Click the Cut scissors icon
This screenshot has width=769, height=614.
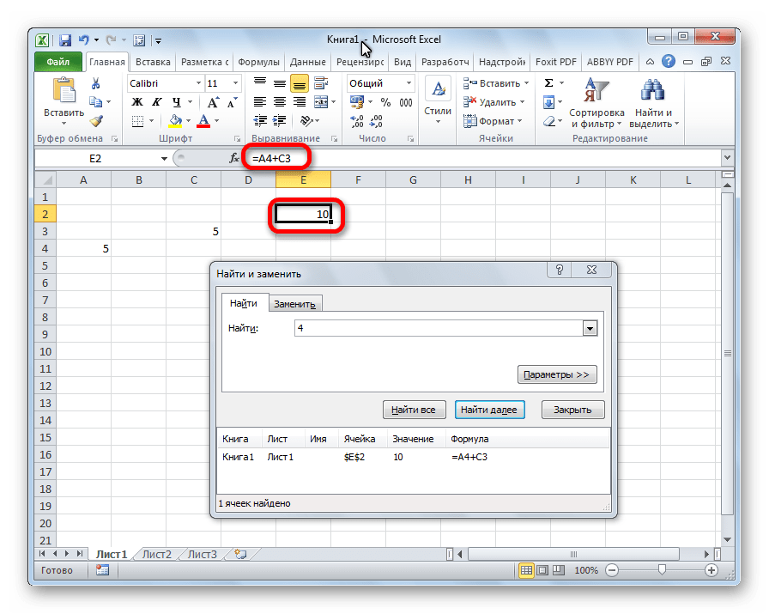tap(95, 83)
